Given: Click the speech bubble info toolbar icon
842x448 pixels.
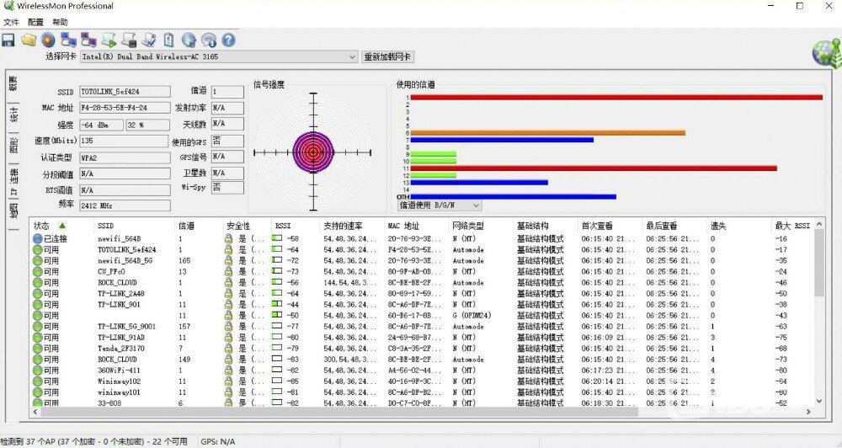Looking at the screenshot, I should click(208, 40).
